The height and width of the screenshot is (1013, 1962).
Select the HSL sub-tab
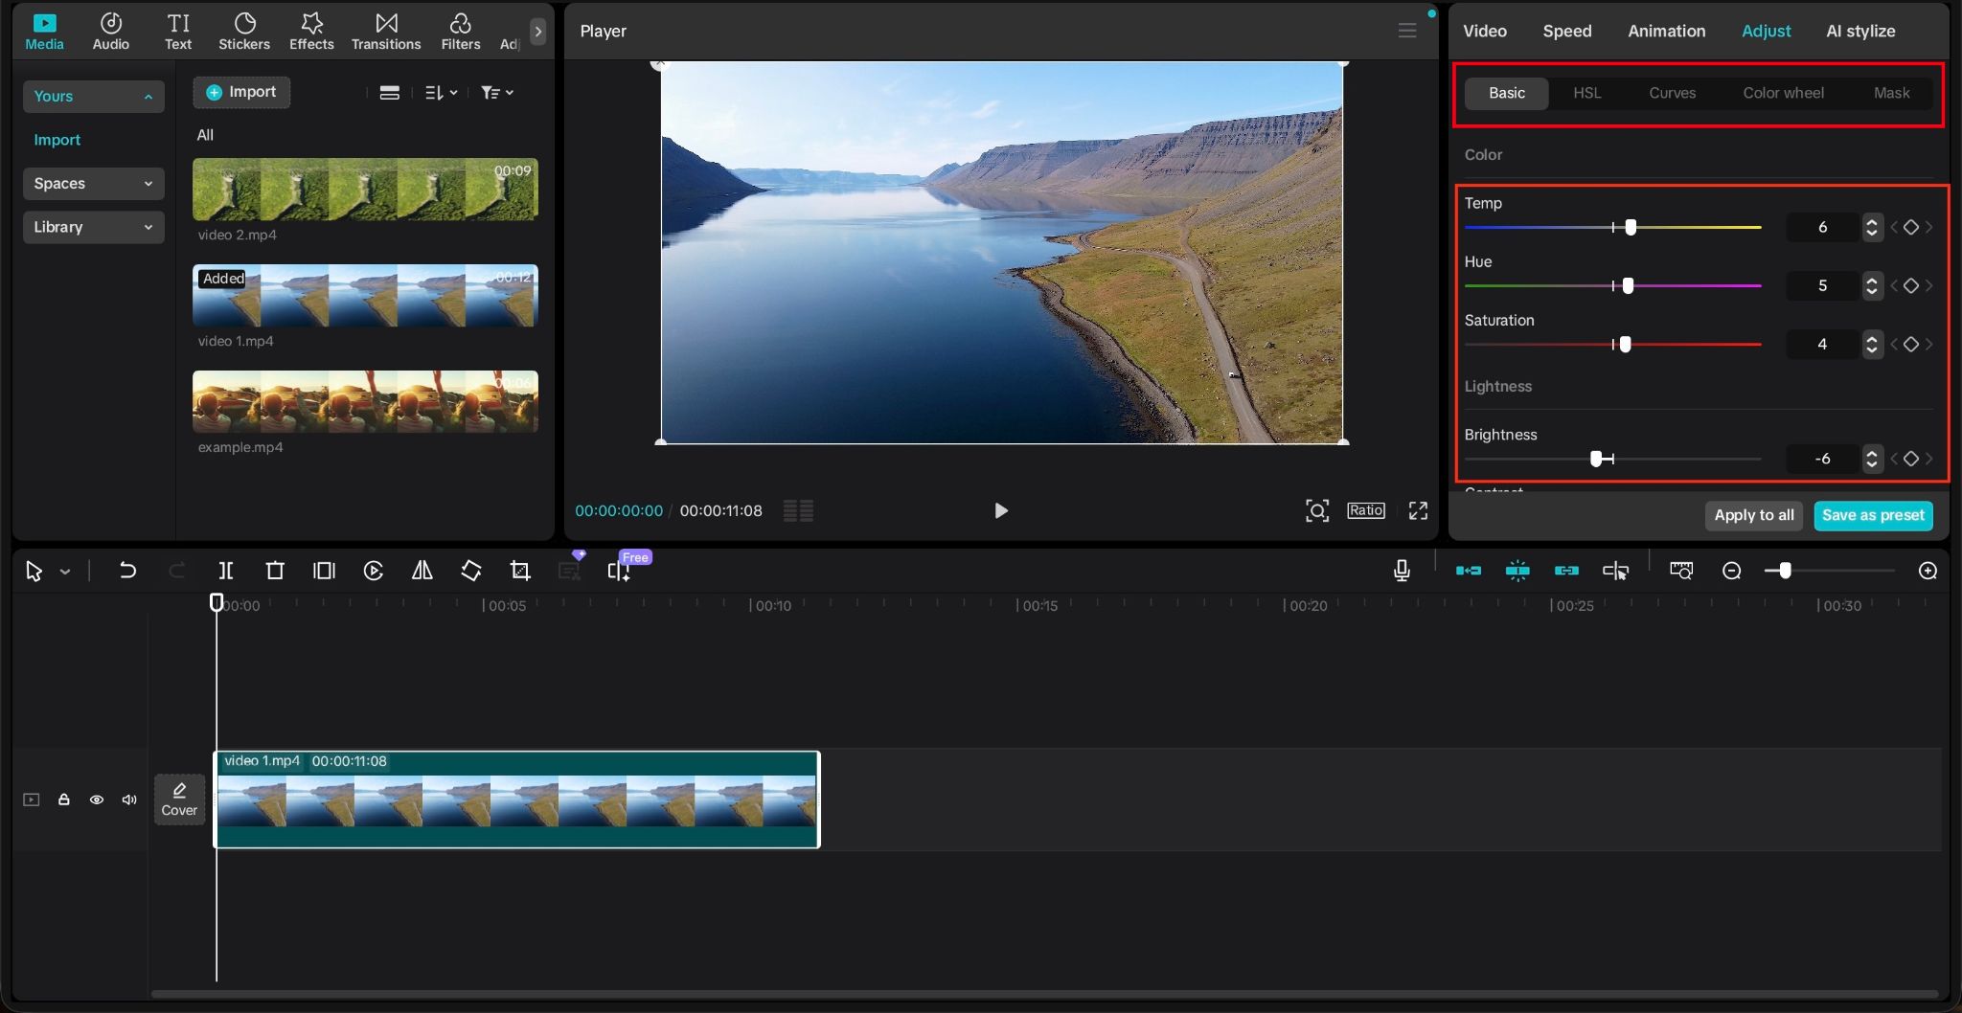(1586, 93)
